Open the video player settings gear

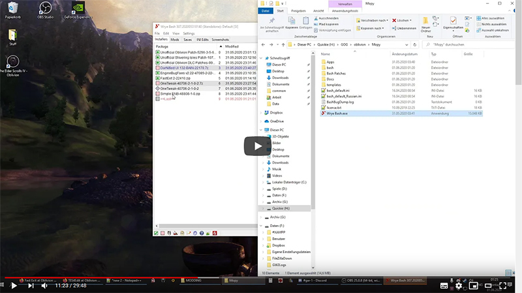click(x=459, y=286)
